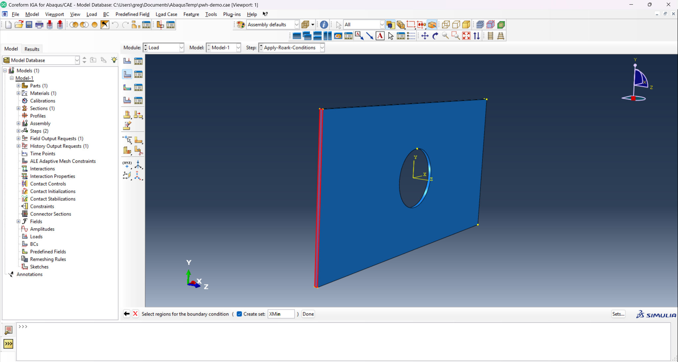Viewport: 678px width, 362px height.
Task: Click the Auto-Fit View icon
Action: 466,36
